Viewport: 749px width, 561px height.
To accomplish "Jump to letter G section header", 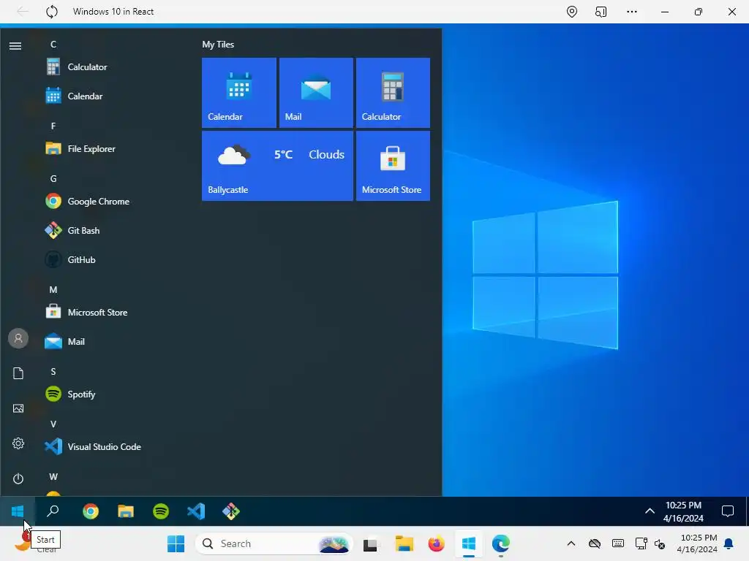I will tap(53, 179).
